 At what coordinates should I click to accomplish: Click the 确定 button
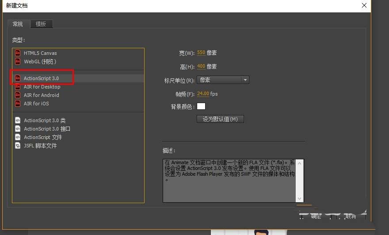point(316,216)
